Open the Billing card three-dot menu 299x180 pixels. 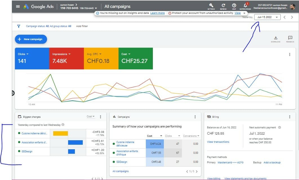(x=290, y=117)
